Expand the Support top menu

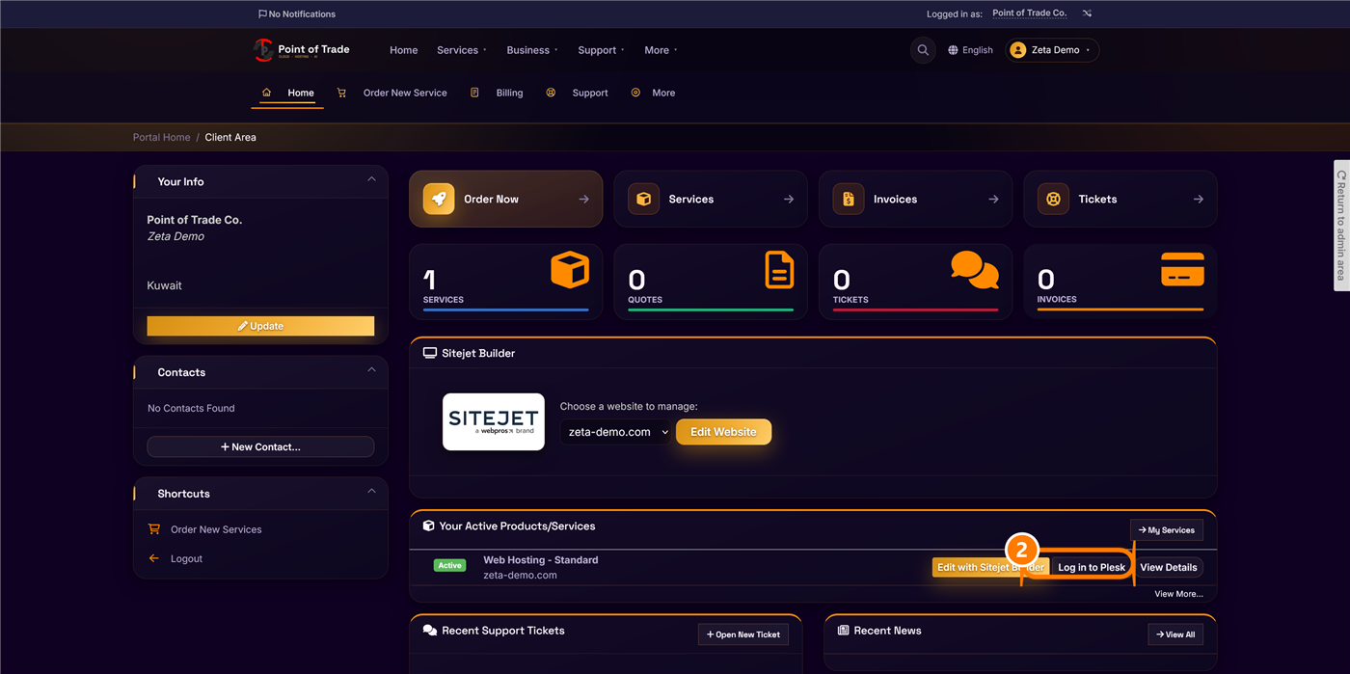[602, 50]
